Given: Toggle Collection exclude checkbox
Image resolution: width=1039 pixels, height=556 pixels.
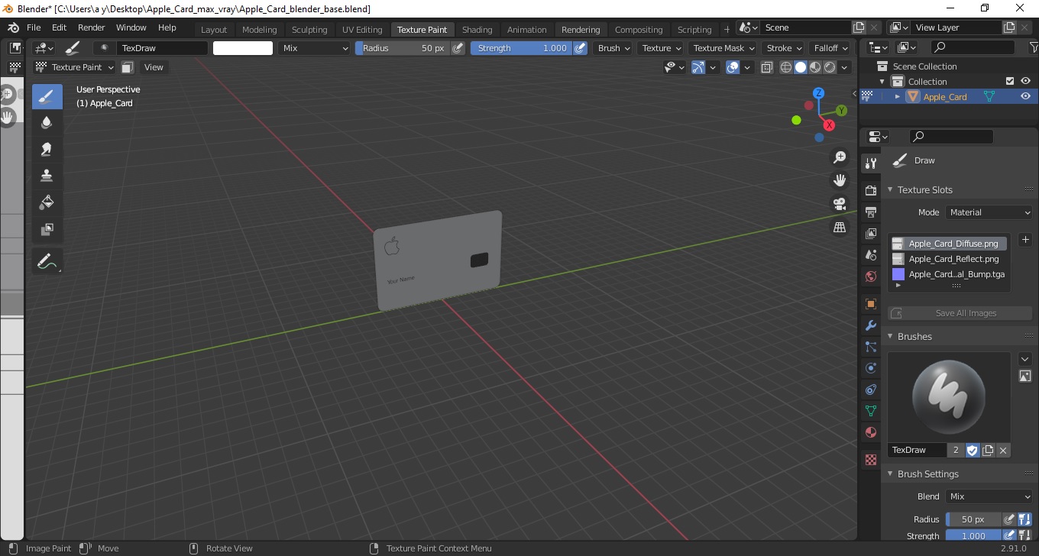Looking at the screenshot, I should coord(1010,81).
